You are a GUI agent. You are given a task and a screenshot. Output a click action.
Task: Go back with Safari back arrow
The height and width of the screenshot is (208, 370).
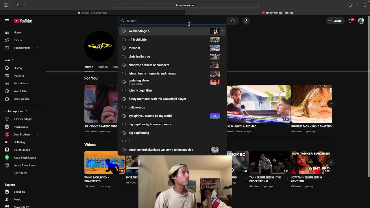[18, 5]
